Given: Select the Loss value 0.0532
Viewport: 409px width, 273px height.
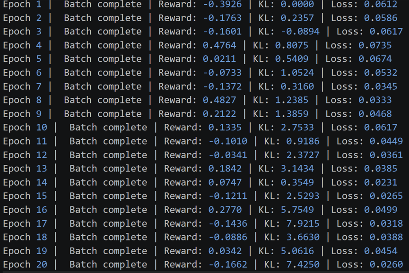Looking at the screenshot, I should 381,73.
